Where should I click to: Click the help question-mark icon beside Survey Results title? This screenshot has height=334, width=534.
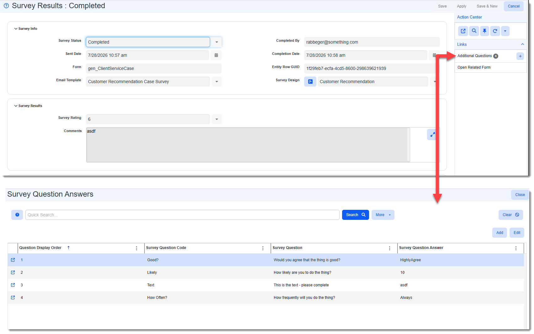pos(6,6)
